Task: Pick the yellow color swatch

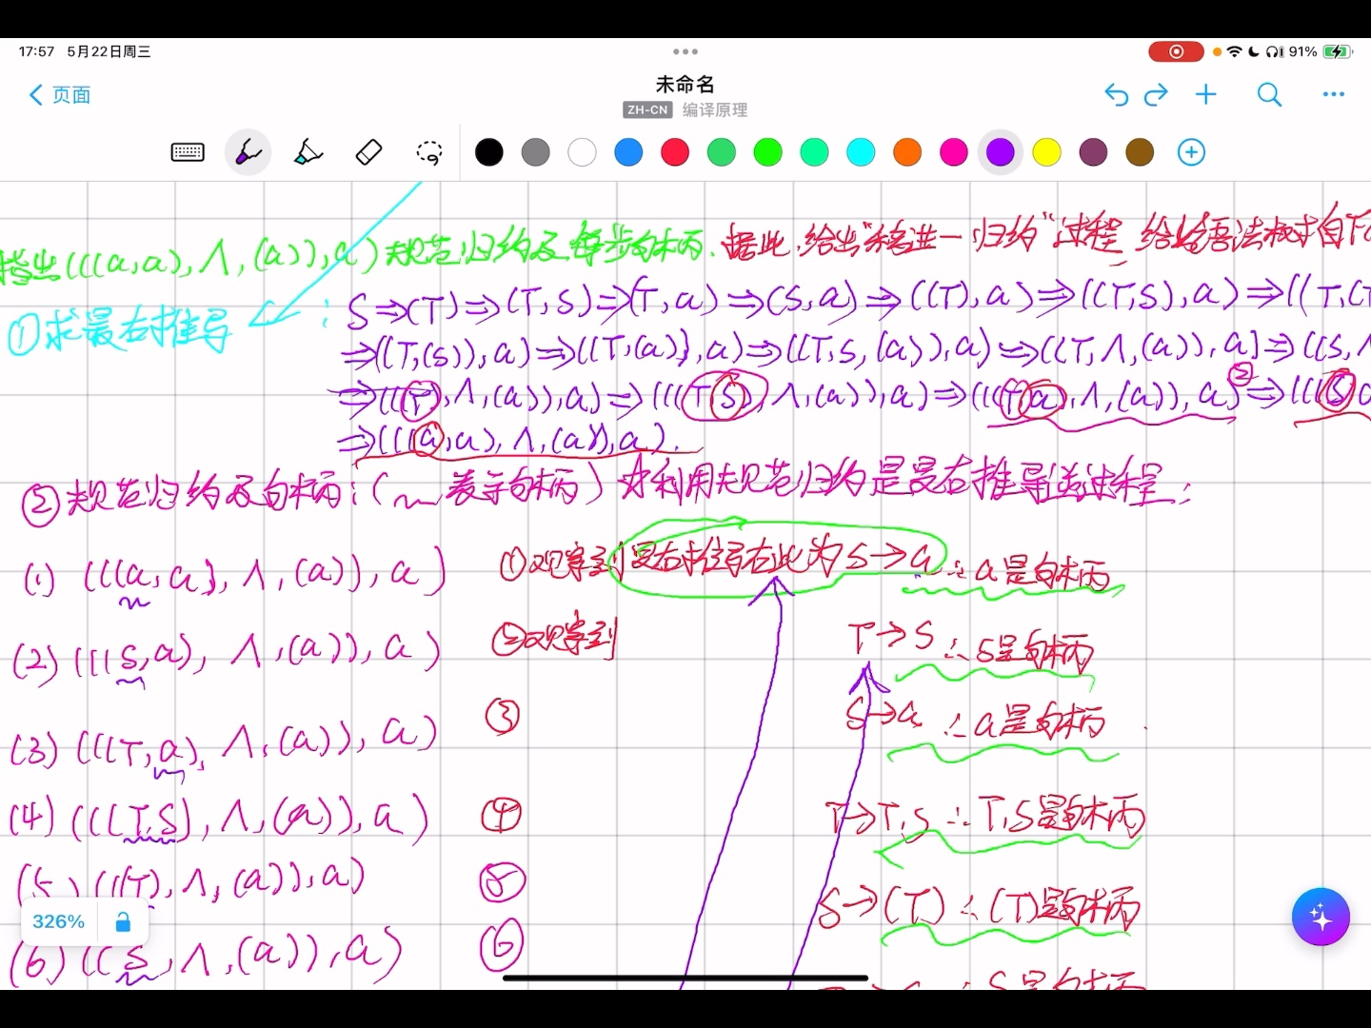Action: [x=1046, y=152]
